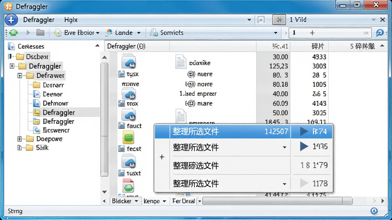Open the Lande dropdown

coord(139,33)
